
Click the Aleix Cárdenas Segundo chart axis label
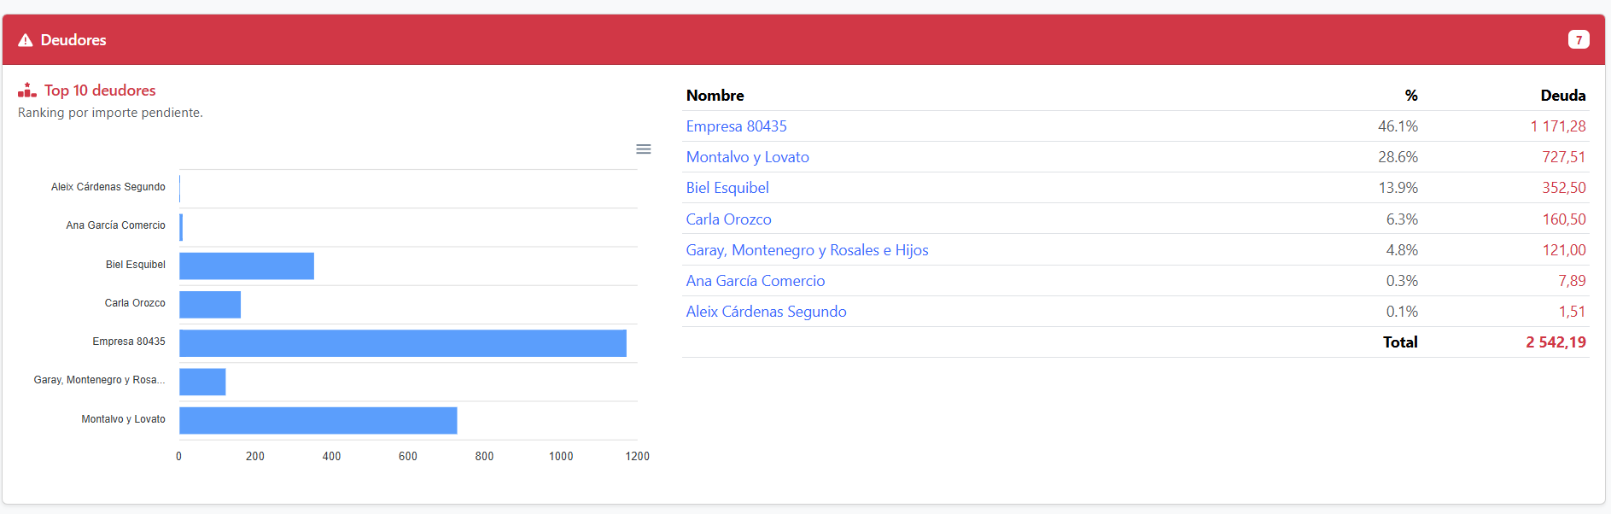pos(108,187)
